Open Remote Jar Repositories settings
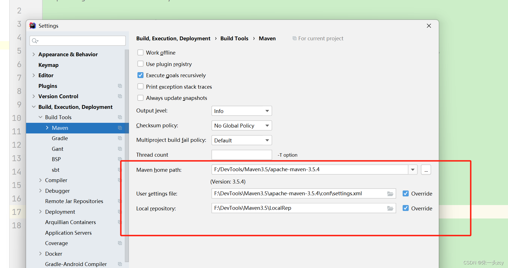This screenshot has width=508, height=268. click(x=74, y=201)
